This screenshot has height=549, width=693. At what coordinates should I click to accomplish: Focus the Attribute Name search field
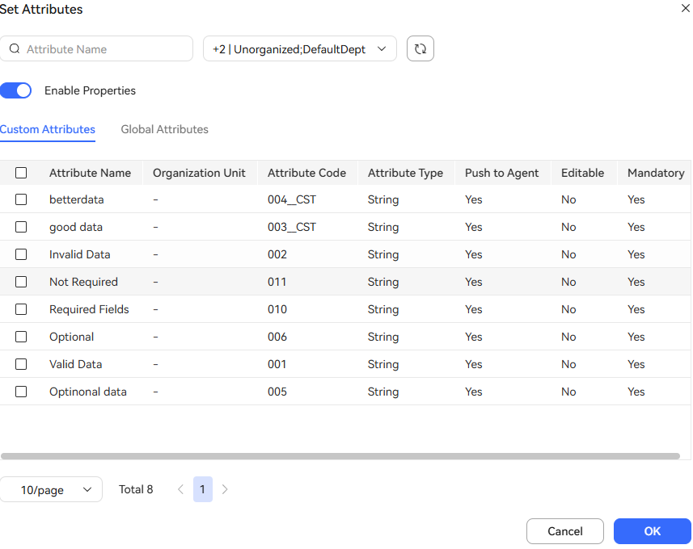click(105, 49)
